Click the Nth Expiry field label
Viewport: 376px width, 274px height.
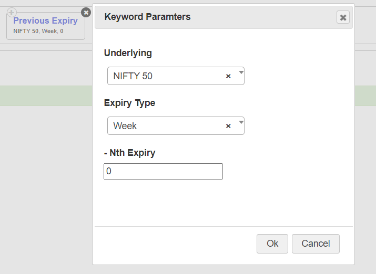point(130,153)
